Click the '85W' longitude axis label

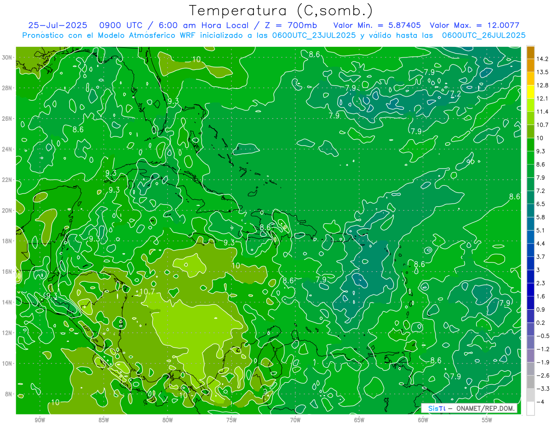[104, 420]
